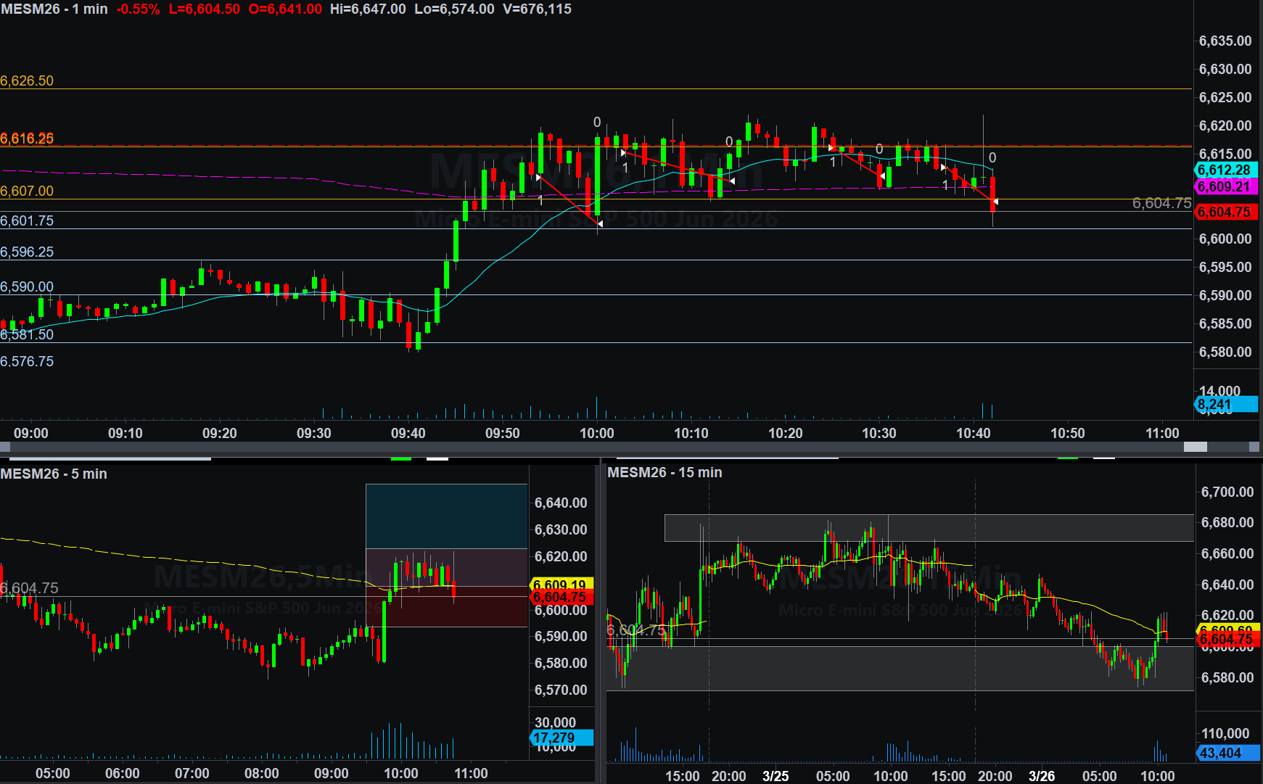
Task: Click the blue 8,241 volume tag
Action: 1225,405
